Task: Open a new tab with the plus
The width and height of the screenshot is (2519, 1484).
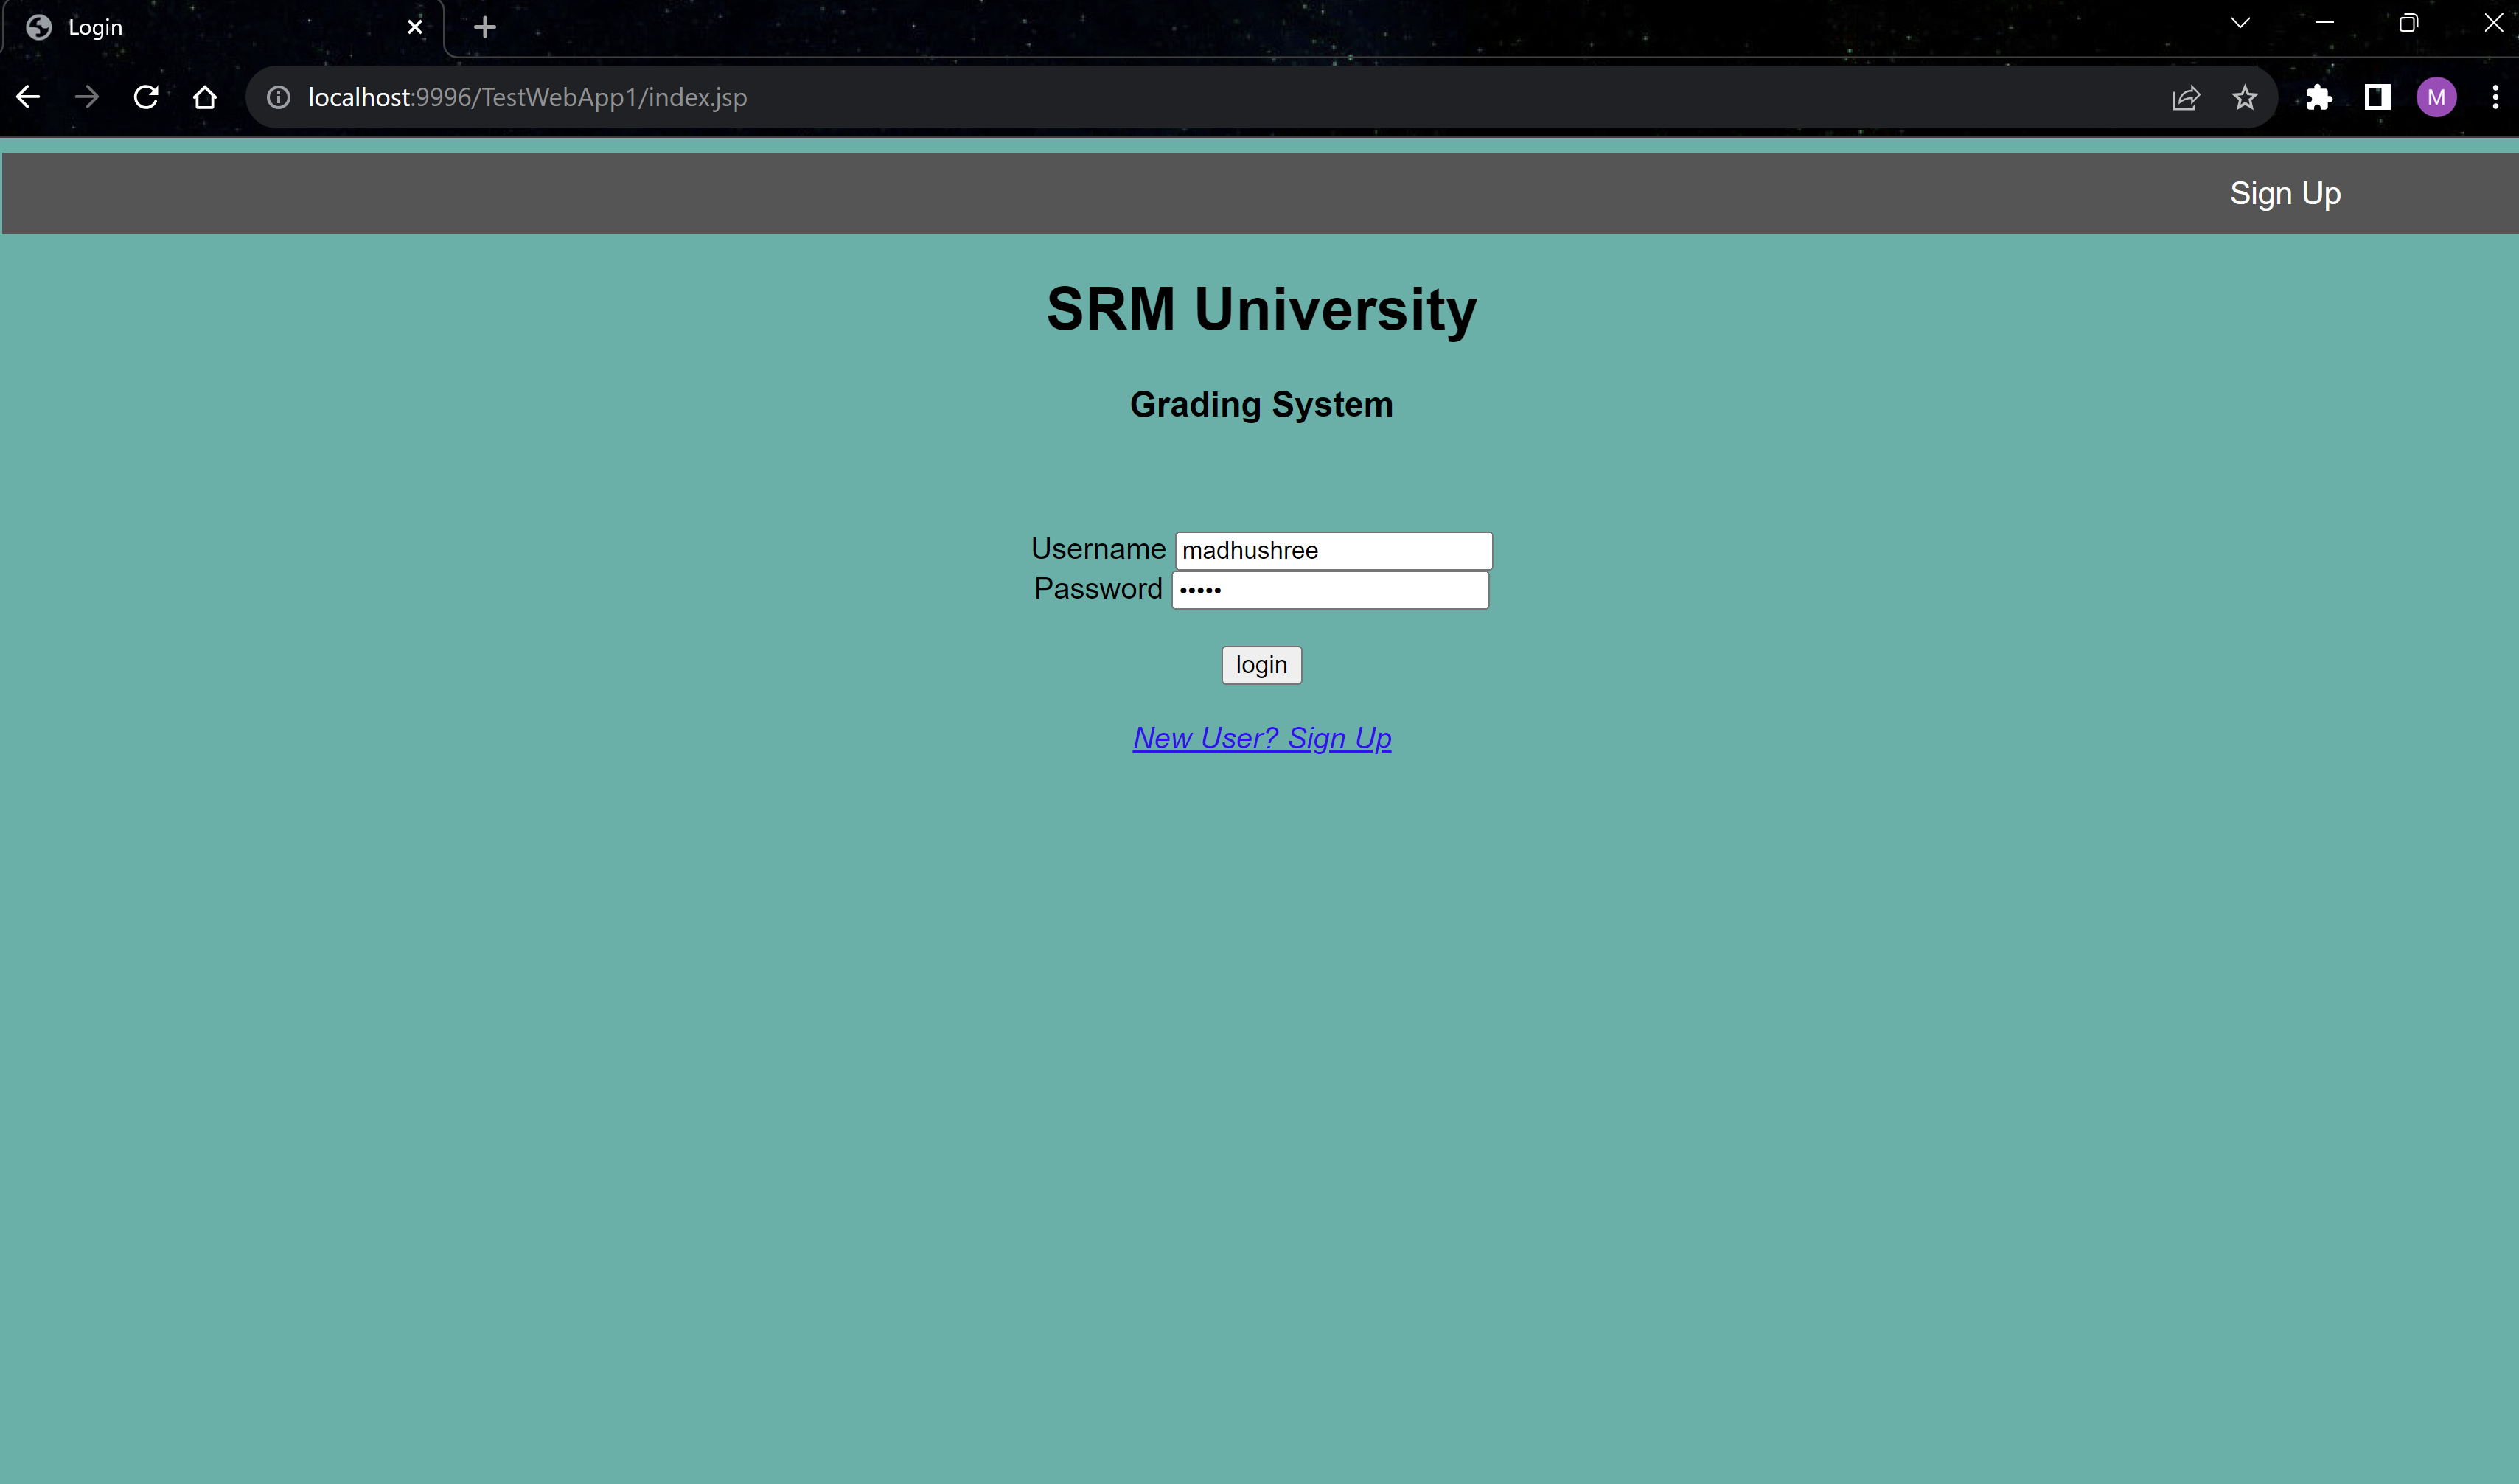Action: tap(484, 27)
